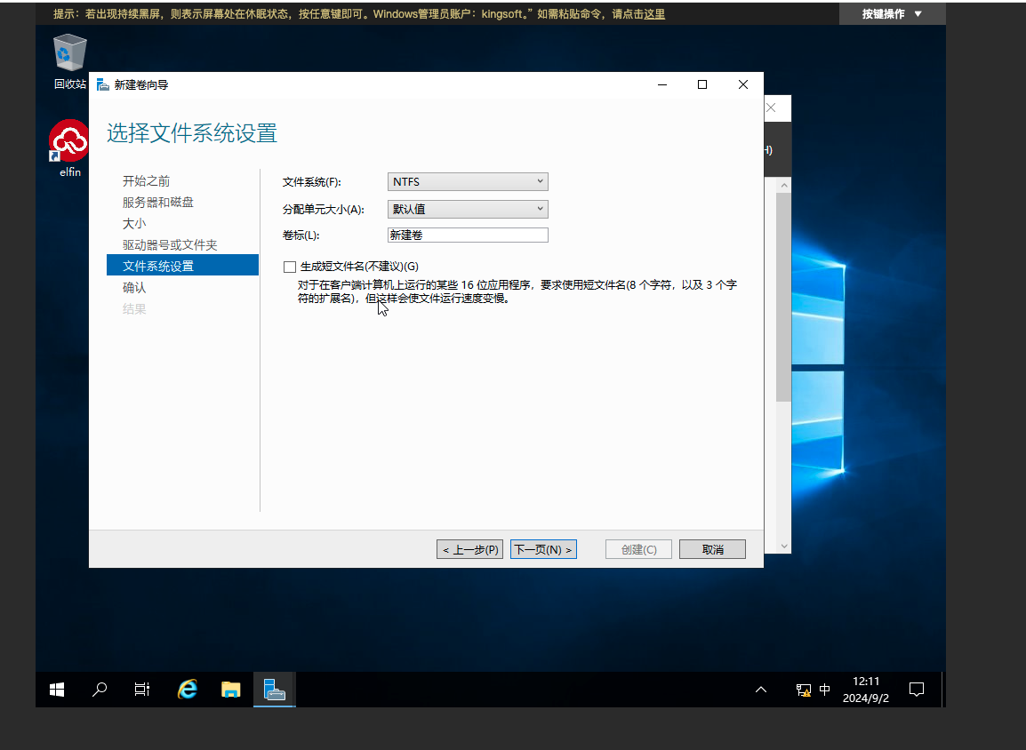
Task: Open the 按键操作 dropdown menu
Action: click(x=891, y=13)
